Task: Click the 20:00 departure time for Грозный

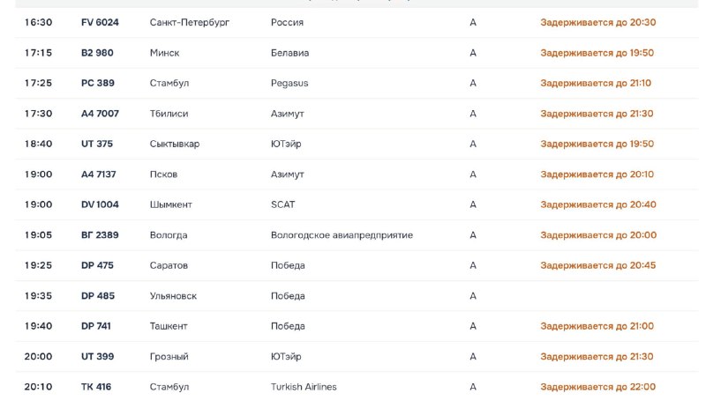Action: 38,357
